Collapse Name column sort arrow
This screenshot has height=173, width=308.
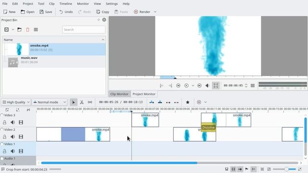(x=103, y=39)
